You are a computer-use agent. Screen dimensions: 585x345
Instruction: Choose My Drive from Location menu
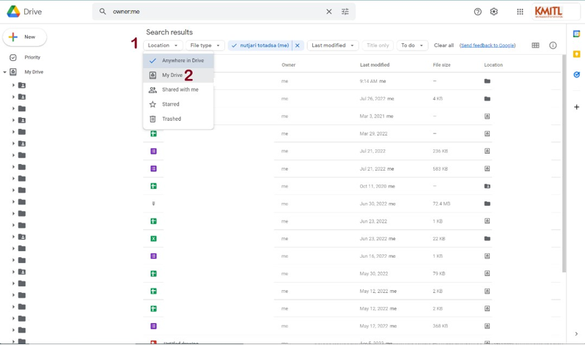(x=172, y=75)
